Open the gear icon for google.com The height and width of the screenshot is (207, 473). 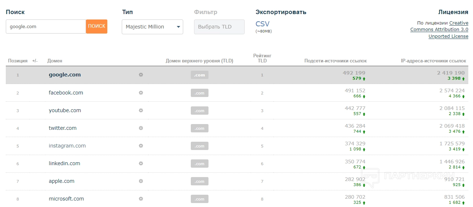pyautogui.click(x=141, y=75)
